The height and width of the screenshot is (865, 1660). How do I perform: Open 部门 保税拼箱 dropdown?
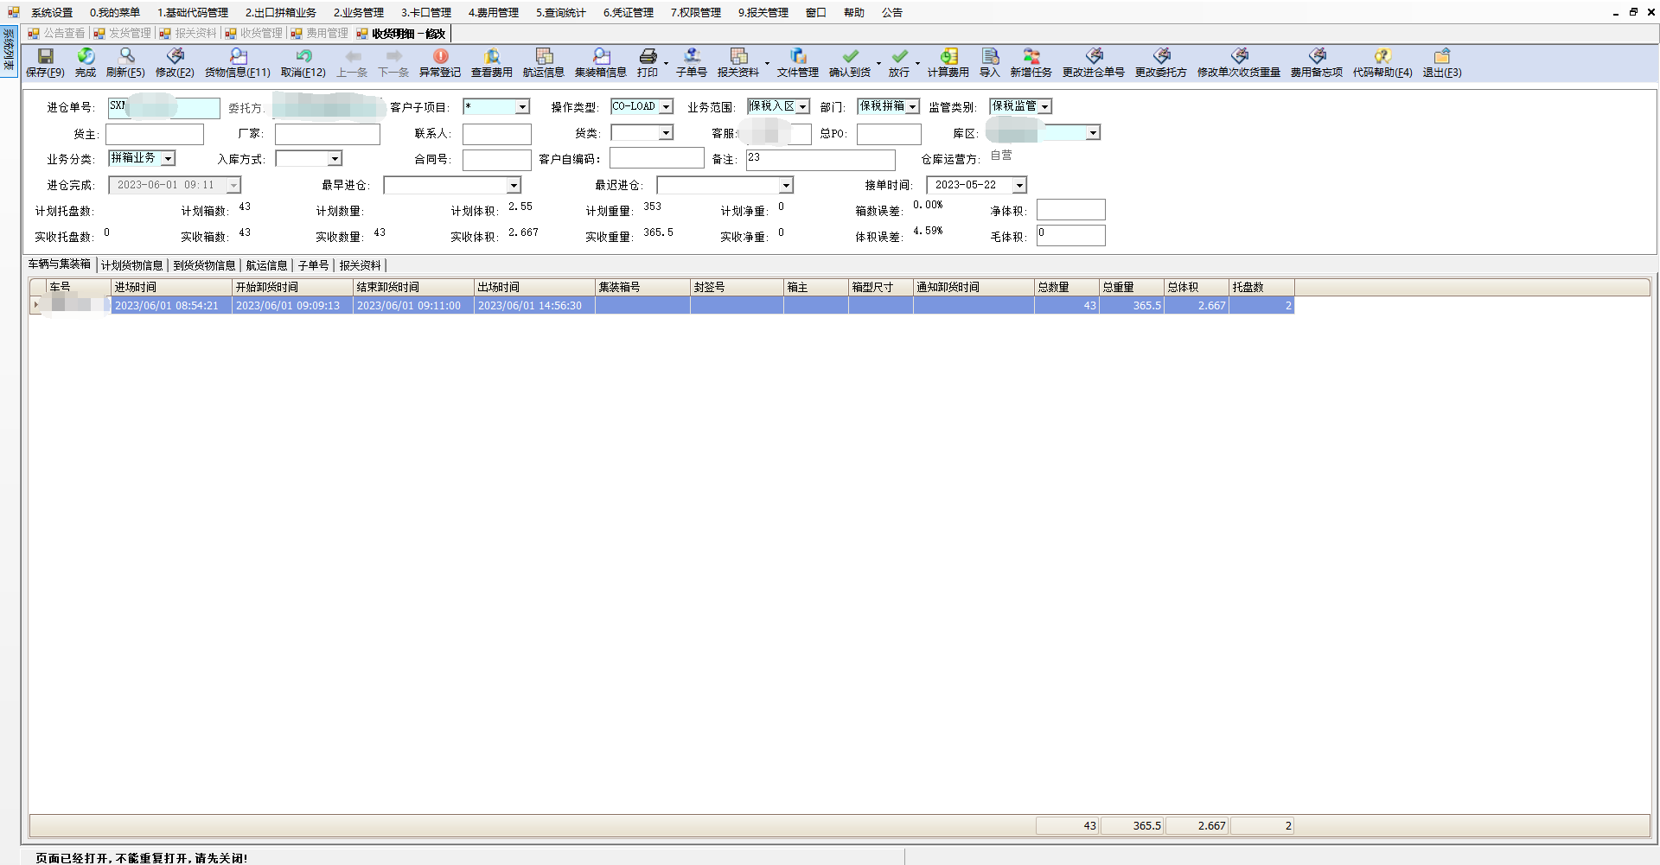pos(912,107)
